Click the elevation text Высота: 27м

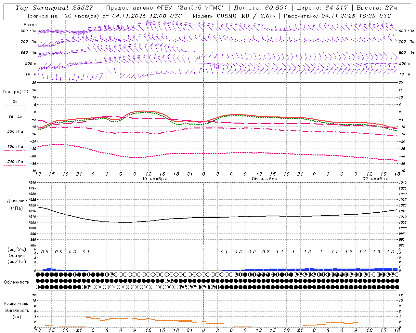(x=377, y=8)
